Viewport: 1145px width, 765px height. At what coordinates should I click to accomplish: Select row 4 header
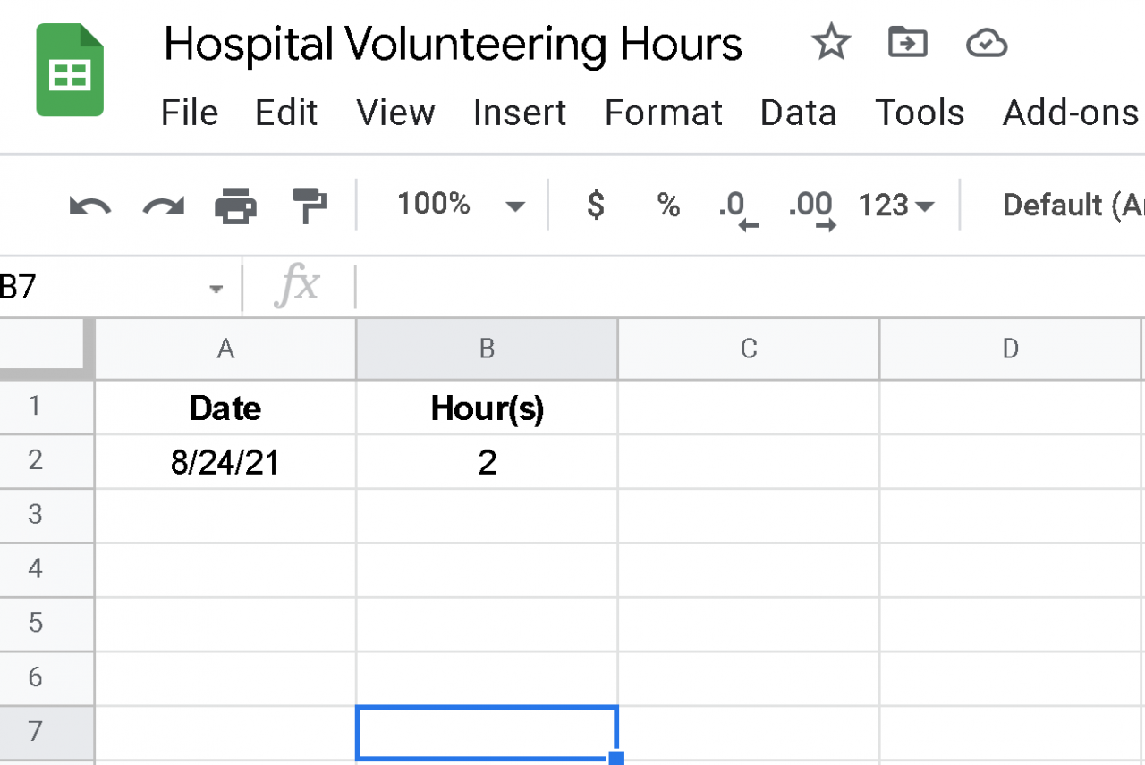(x=36, y=568)
